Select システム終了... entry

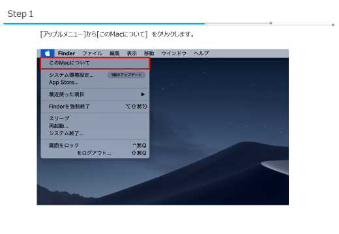(95, 133)
